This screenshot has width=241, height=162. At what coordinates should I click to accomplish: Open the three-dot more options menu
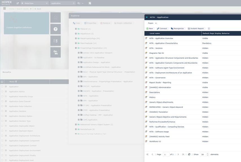pyautogui.click(x=209, y=29)
